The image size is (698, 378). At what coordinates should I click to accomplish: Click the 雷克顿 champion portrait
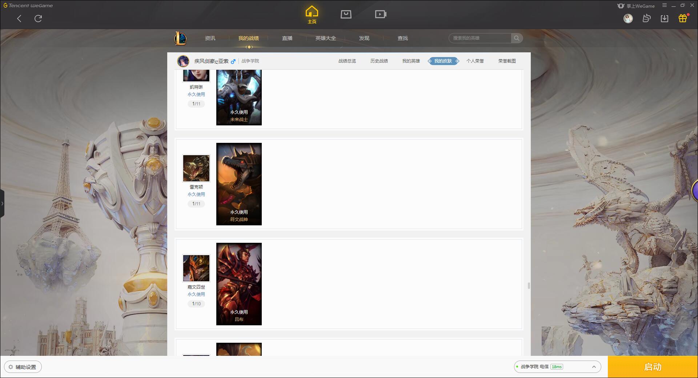pyautogui.click(x=196, y=168)
